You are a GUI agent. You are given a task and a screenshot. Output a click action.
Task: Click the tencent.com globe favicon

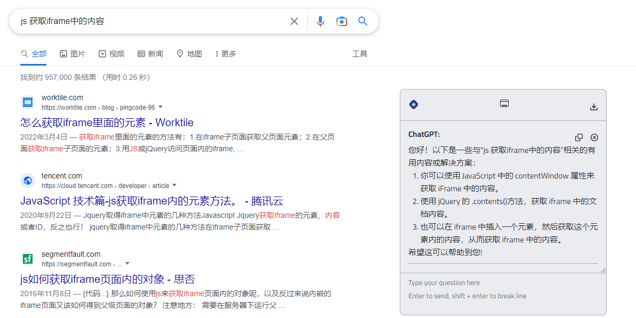28,180
